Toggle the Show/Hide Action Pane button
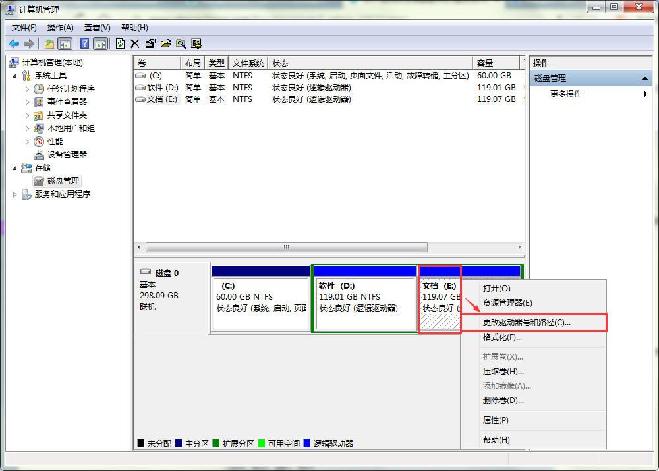 (100, 43)
